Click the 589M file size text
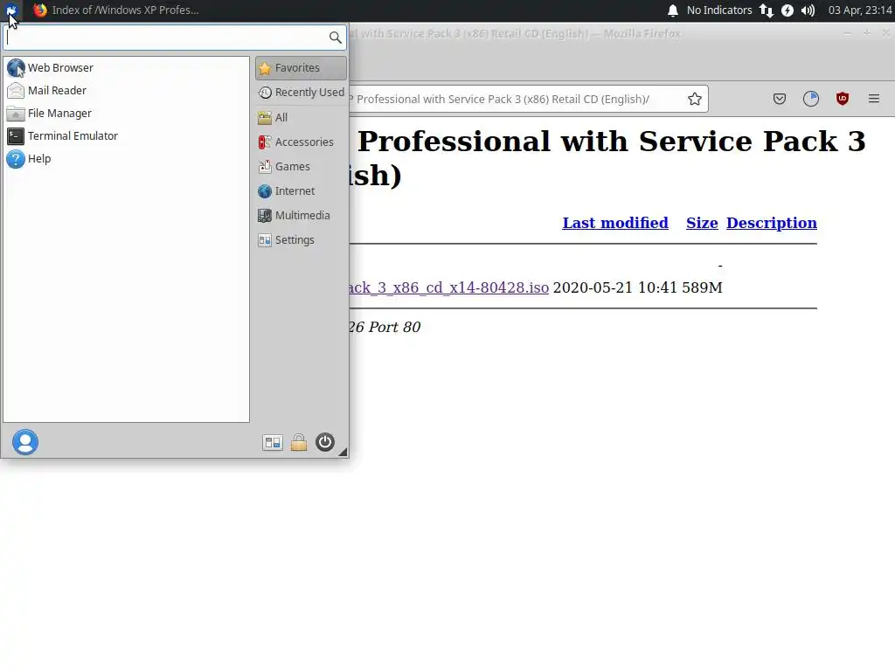This screenshot has height=671, width=895. coord(702,287)
